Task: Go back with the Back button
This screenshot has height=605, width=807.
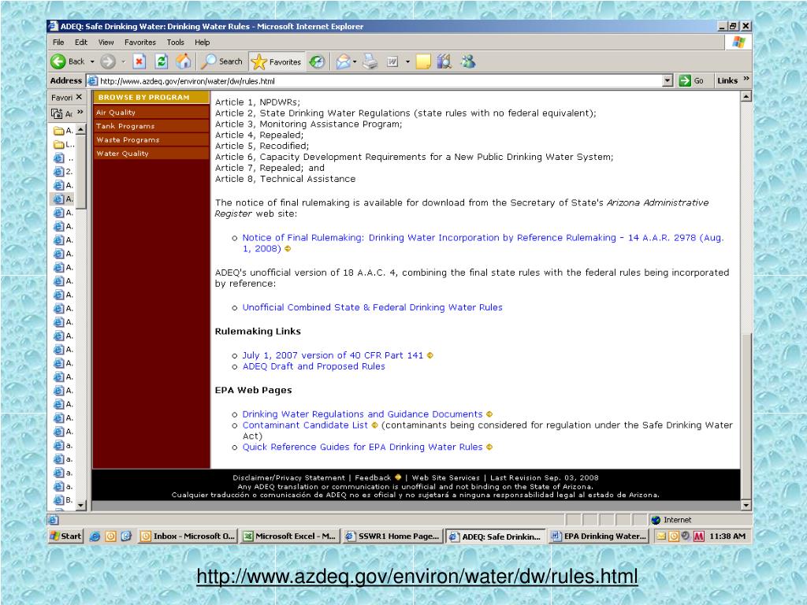Action: (68, 61)
